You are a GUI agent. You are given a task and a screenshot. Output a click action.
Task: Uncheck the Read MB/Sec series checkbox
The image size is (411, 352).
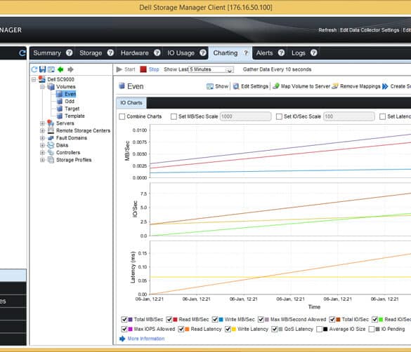[169, 319]
